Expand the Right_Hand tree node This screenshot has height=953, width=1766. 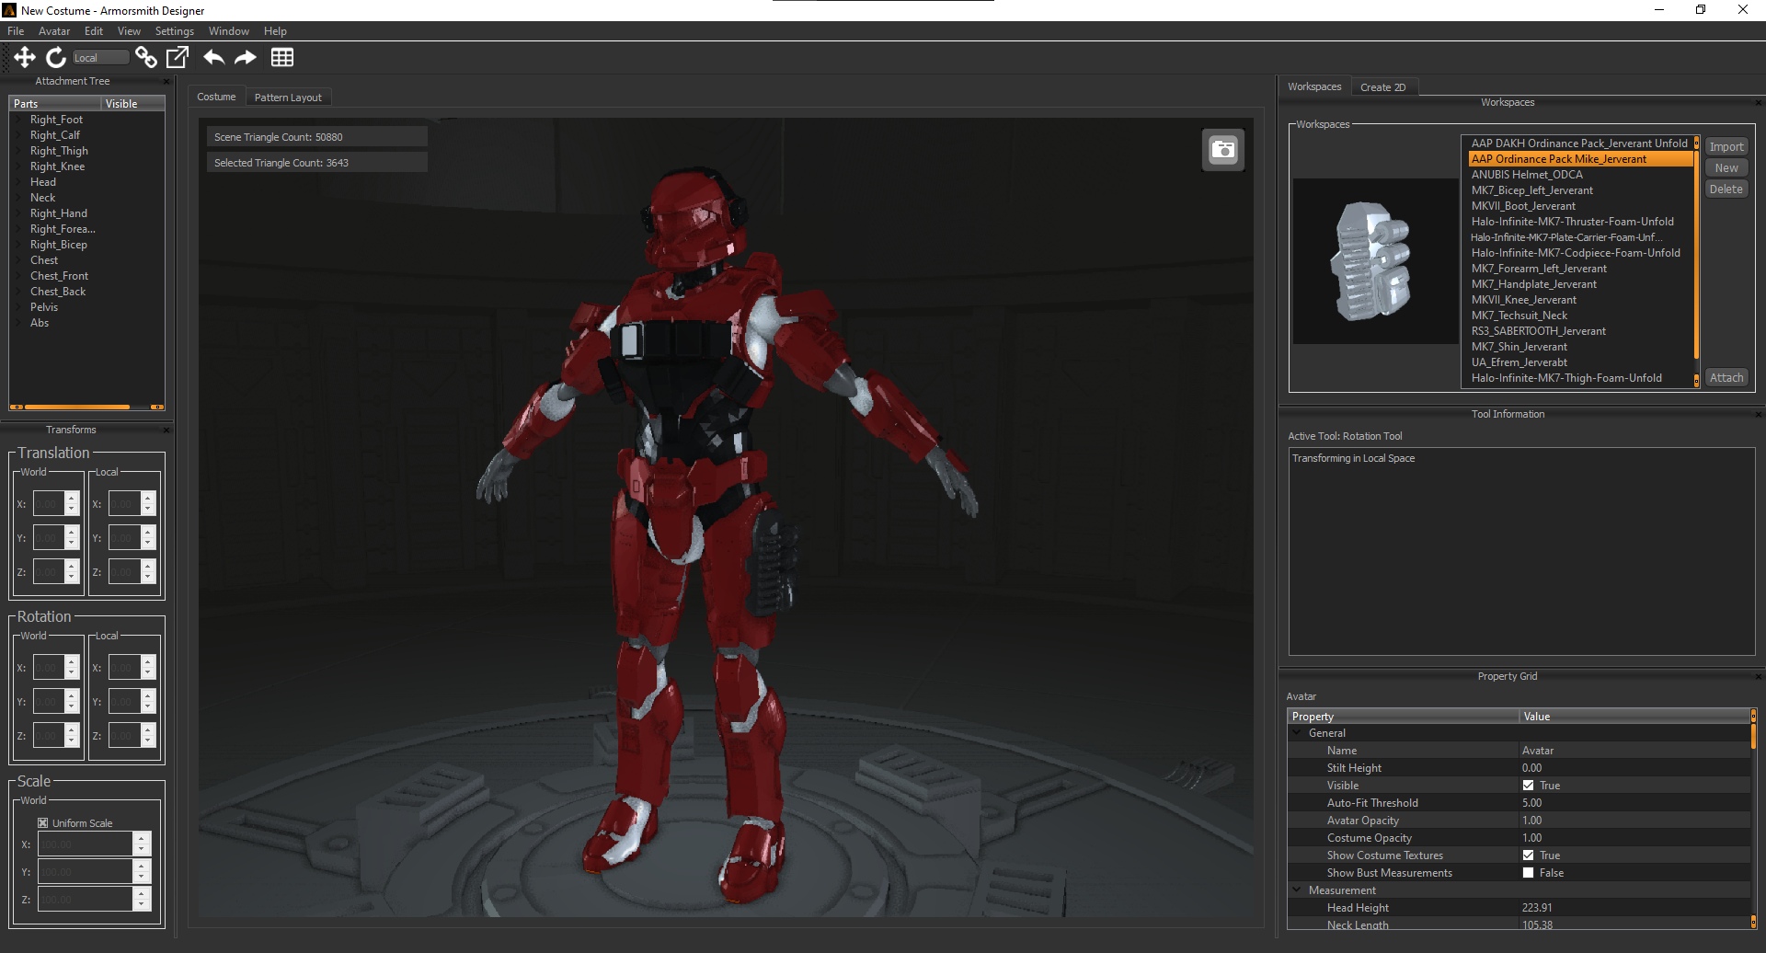point(18,213)
